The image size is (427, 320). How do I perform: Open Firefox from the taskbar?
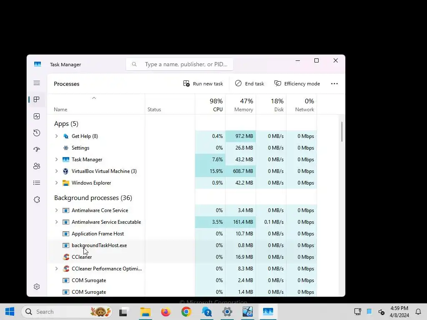pyautogui.click(x=166, y=312)
